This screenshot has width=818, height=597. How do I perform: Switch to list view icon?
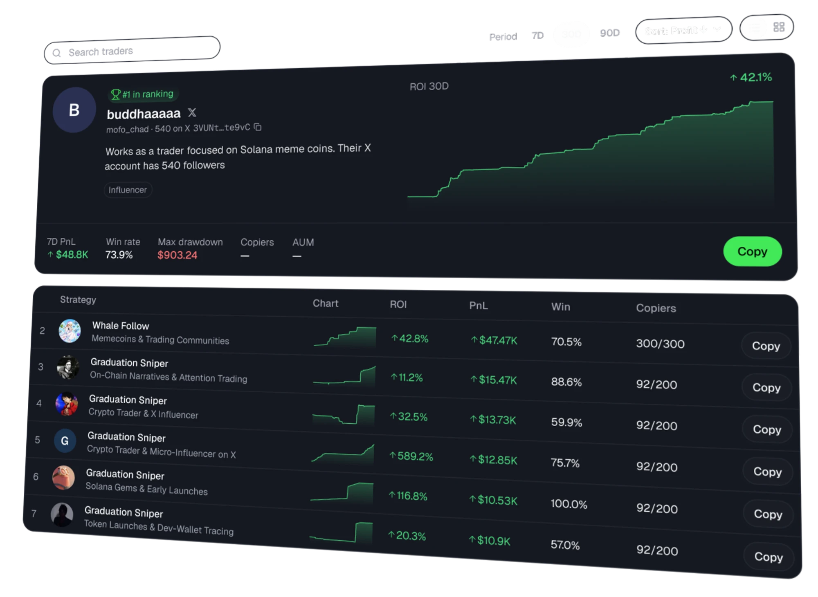755,28
